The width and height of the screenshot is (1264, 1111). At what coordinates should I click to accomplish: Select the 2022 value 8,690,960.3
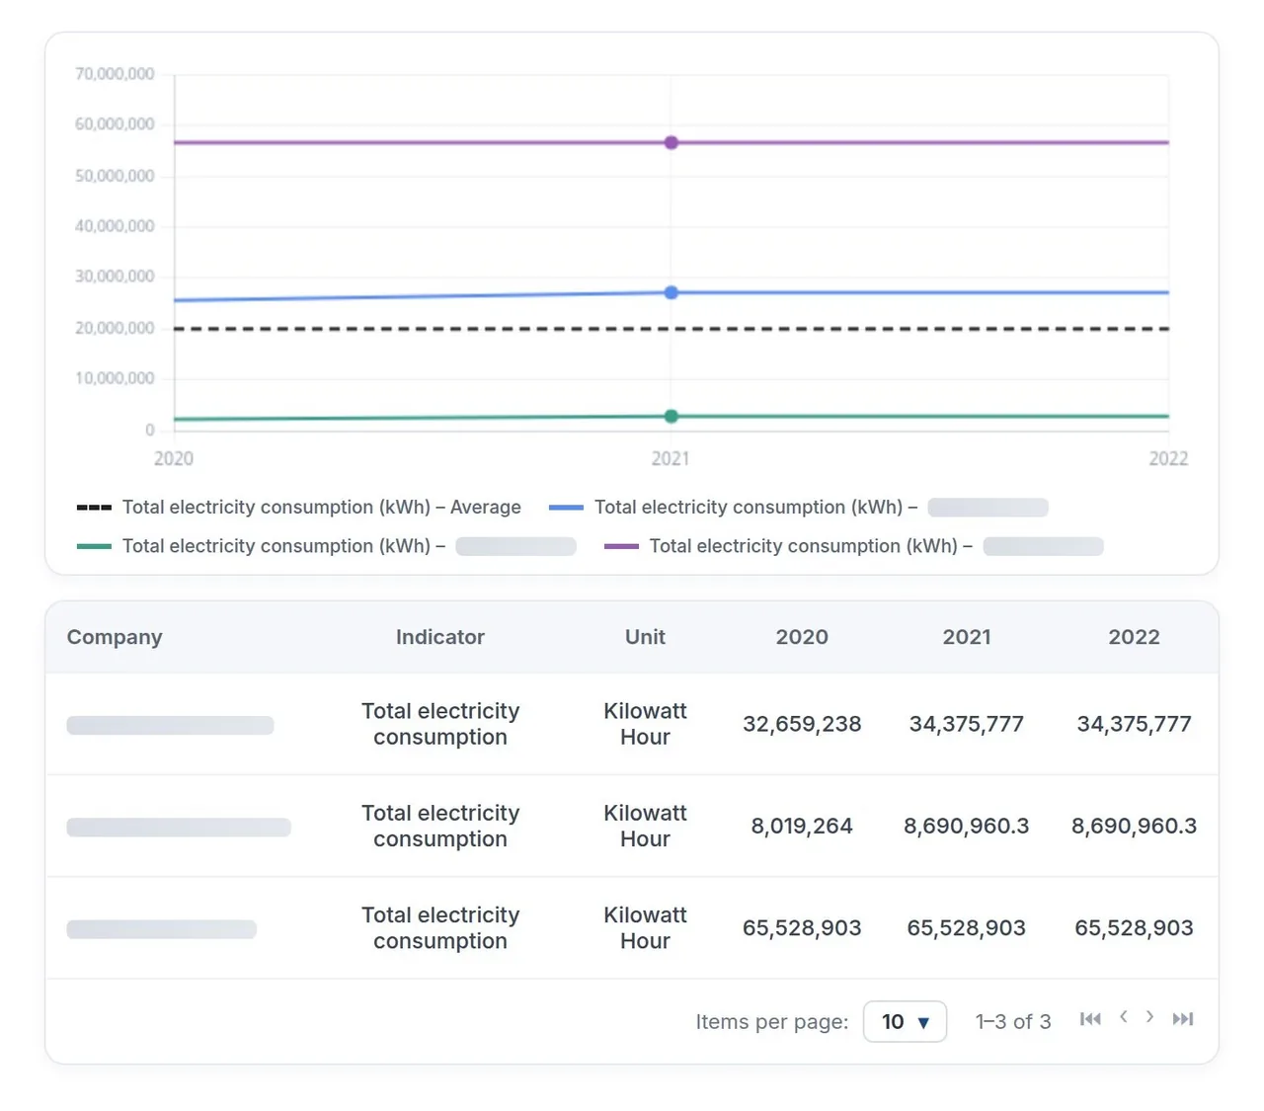coord(1134,827)
